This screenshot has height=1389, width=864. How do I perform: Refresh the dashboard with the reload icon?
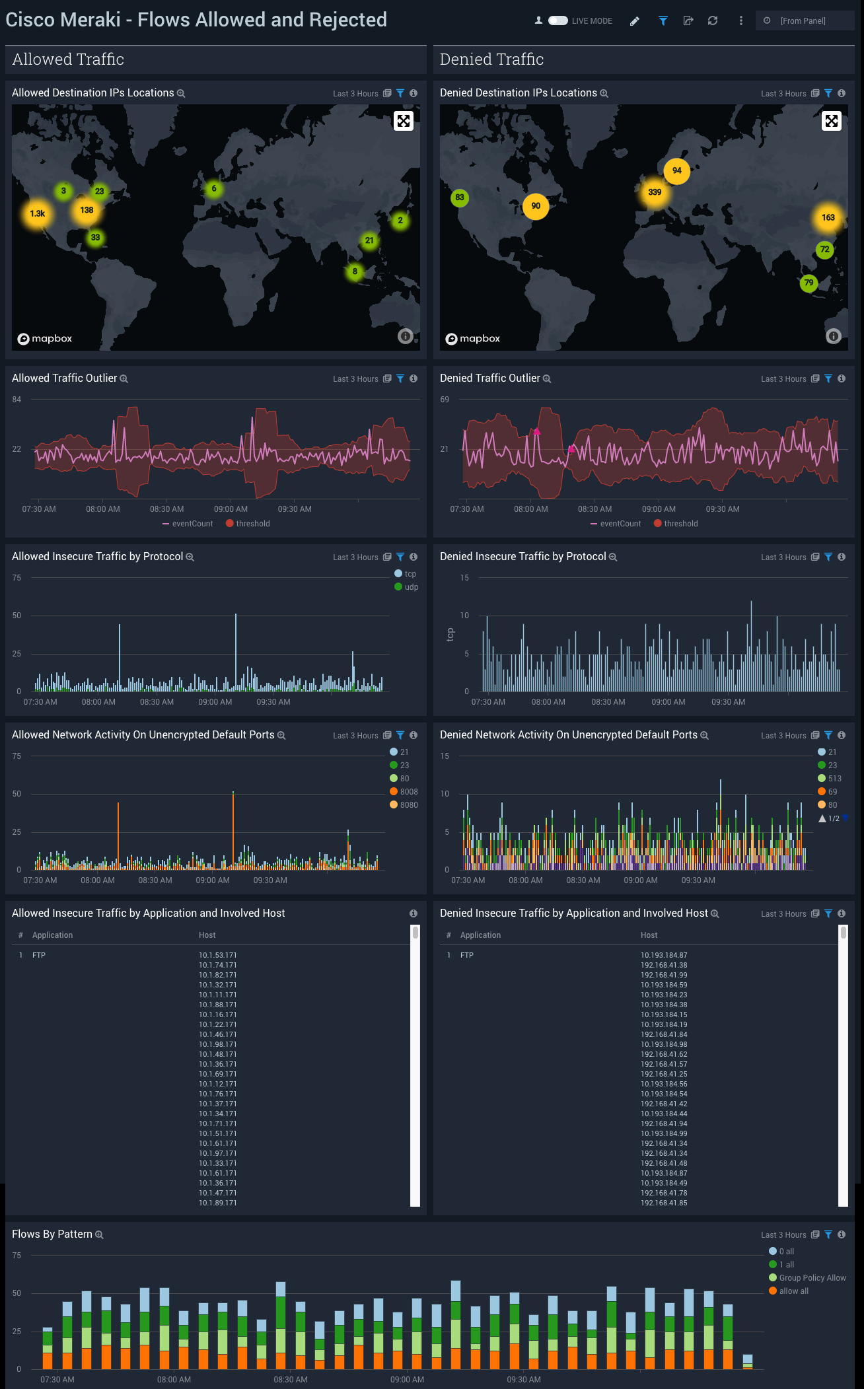[x=713, y=20]
